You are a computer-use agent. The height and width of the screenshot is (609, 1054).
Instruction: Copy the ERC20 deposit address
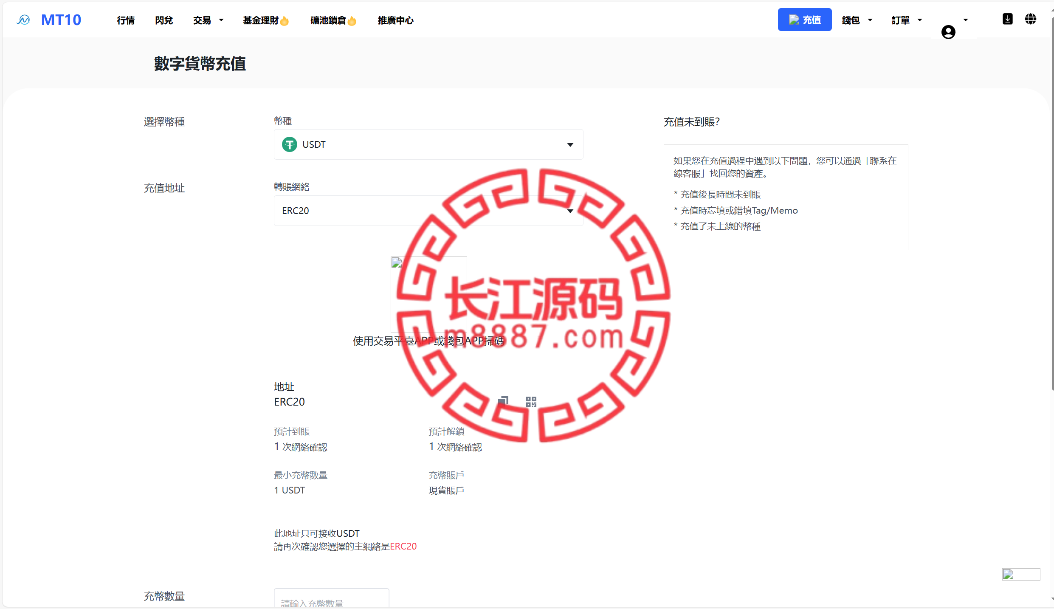coord(503,401)
